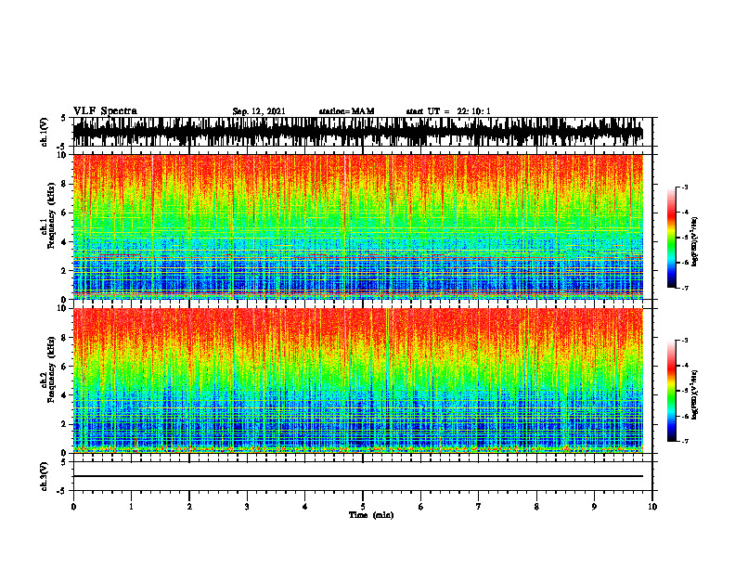Click the "6" kHz tick of ch.1 spectrogram
The height and width of the screenshot is (568, 735).
click(x=65, y=213)
